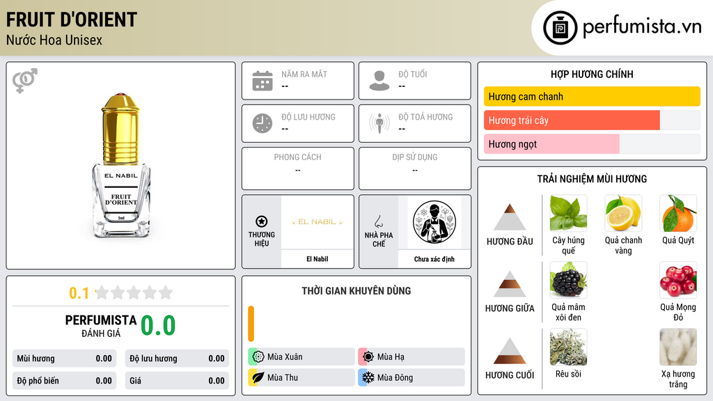This screenshot has width=713, height=401.
Task: Click the basil leaf Cây húng quế image
Action: [568, 213]
